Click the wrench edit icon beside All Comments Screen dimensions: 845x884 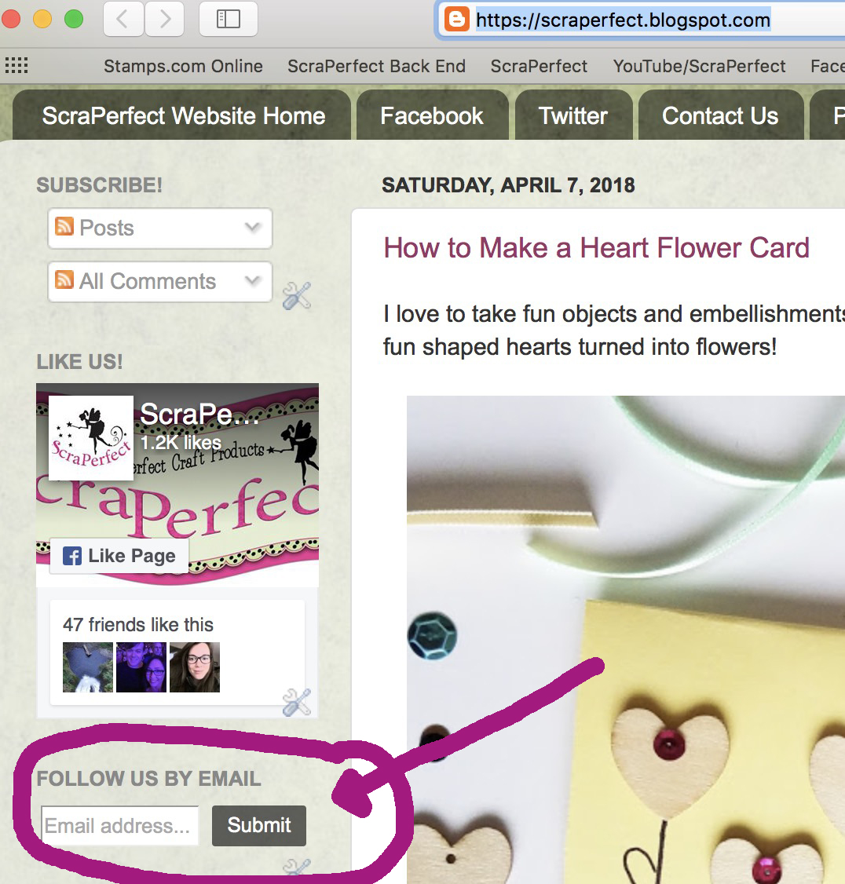pos(297,295)
